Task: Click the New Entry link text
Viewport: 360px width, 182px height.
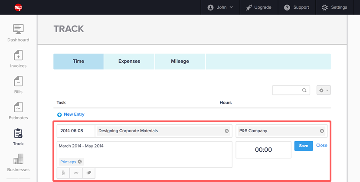Action: pos(74,114)
